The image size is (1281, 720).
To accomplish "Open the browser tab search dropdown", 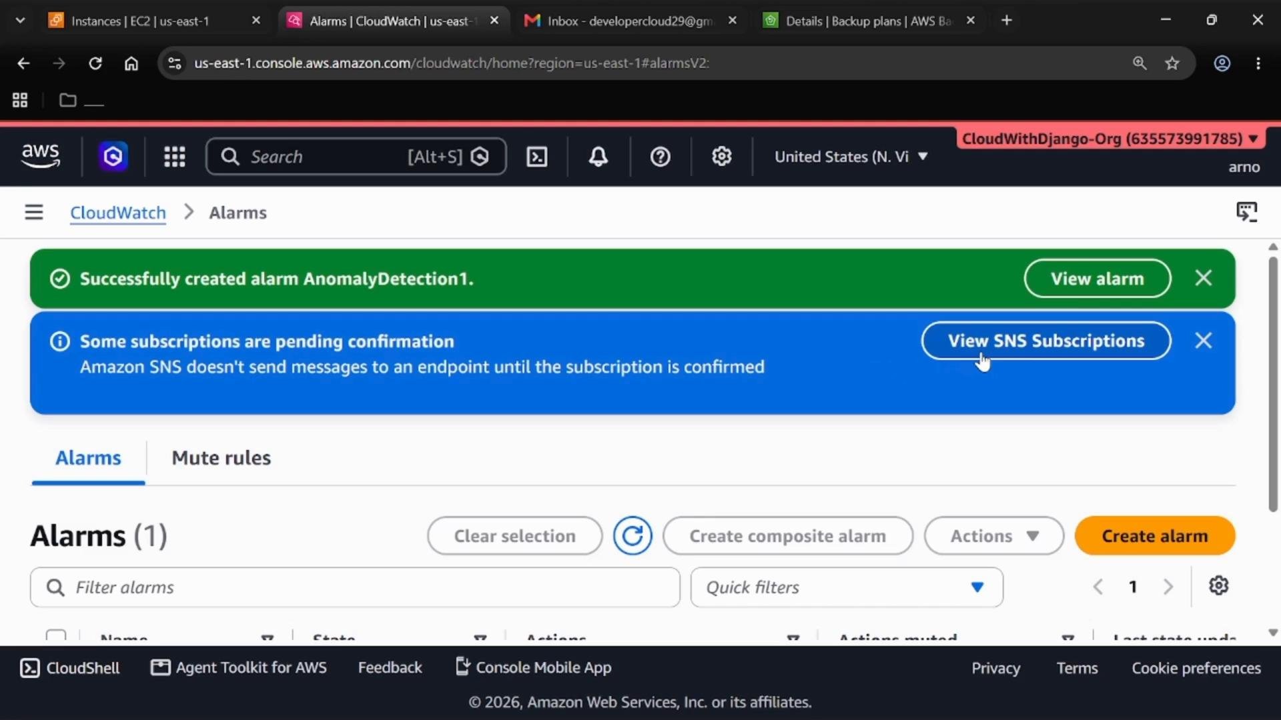I will point(20,21).
